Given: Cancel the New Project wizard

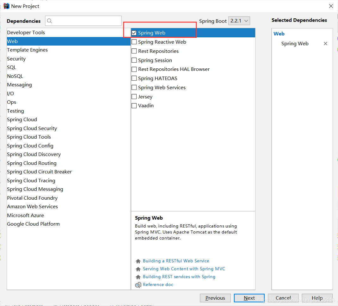Looking at the screenshot, I should click(283, 298).
